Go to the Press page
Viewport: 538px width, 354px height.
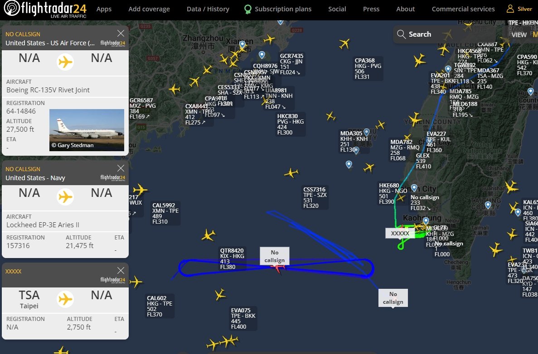click(x=371, y=9)
